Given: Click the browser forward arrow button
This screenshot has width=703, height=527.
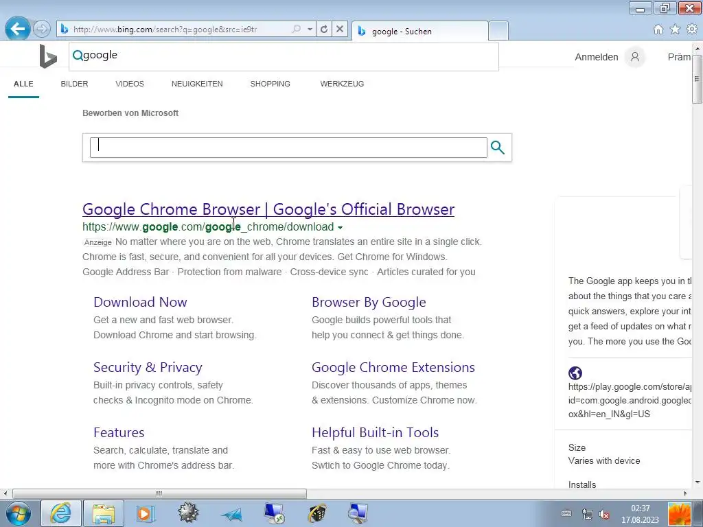Looking at the screenshot, I should click(42, 29).
